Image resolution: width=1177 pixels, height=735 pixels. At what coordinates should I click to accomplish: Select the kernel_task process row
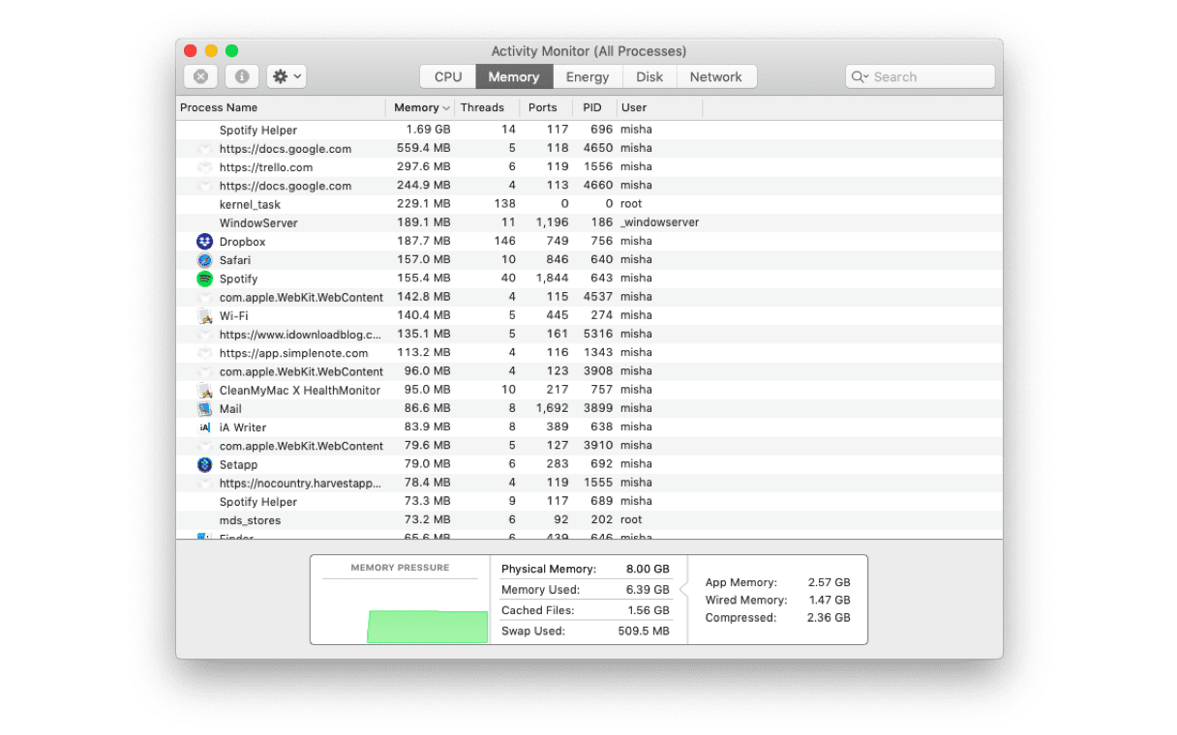588,204
